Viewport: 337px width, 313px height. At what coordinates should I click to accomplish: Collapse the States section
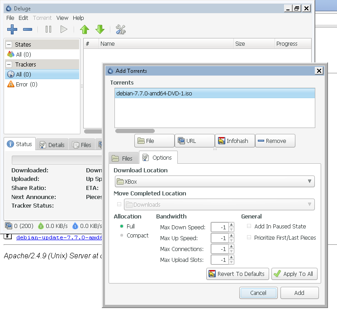point(9,44)
